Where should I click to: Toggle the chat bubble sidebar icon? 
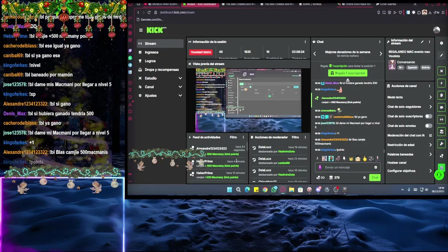441,107
